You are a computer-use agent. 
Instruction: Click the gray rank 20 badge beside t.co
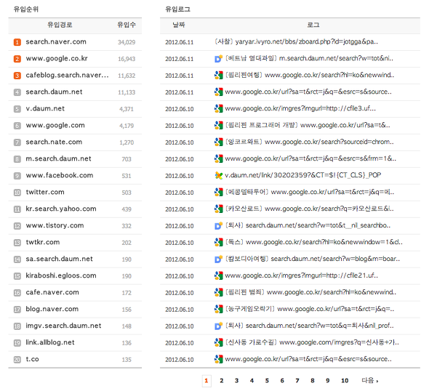(x=17, y=359)
